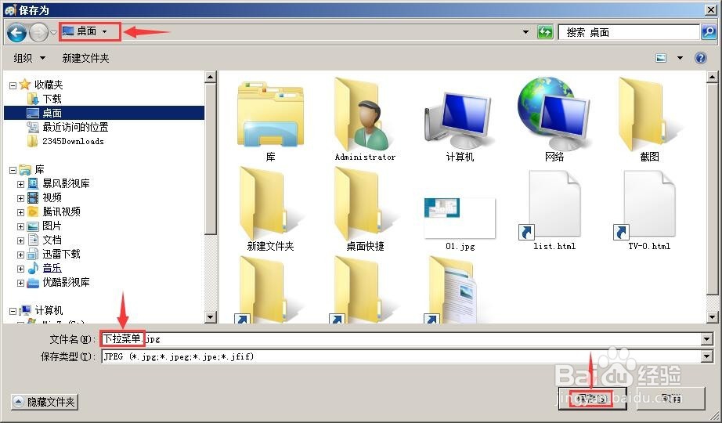Expand the 优酷影视库 node
This screenshot has height=423, width=722.
tap(20, 283)
